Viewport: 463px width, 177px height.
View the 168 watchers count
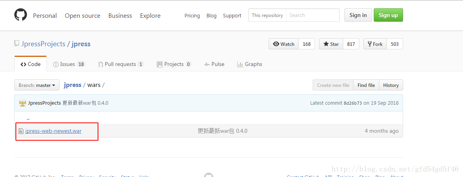(x=307, y=44)
